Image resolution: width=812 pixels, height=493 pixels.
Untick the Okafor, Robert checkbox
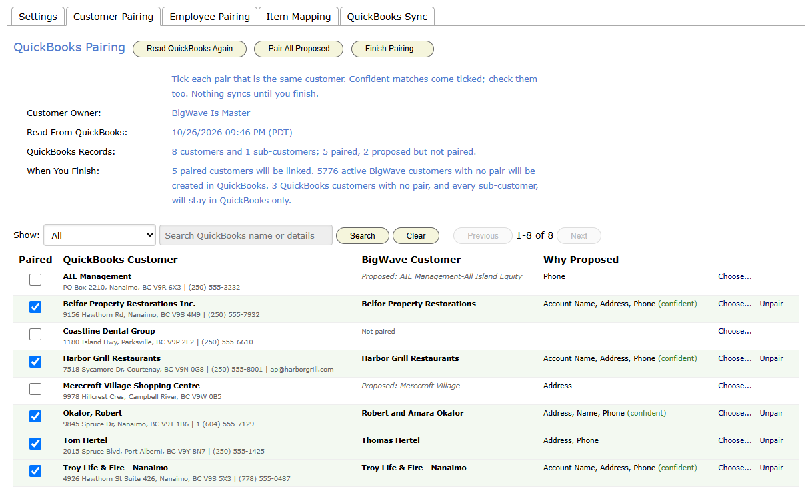tap(35, 416)
